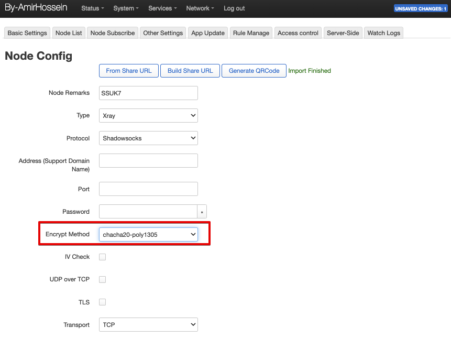Switch to the Rule Manage tab
The height and width of the screenshot is (339, 451).
[251, 32]
